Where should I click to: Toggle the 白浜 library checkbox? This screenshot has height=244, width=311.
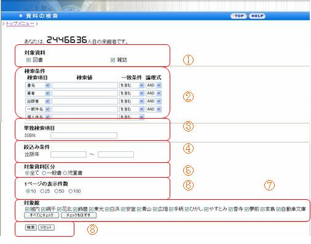click(x=107, y=209)
